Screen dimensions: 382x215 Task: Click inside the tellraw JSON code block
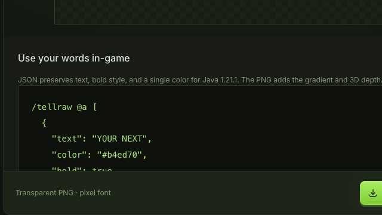point(200,128)
